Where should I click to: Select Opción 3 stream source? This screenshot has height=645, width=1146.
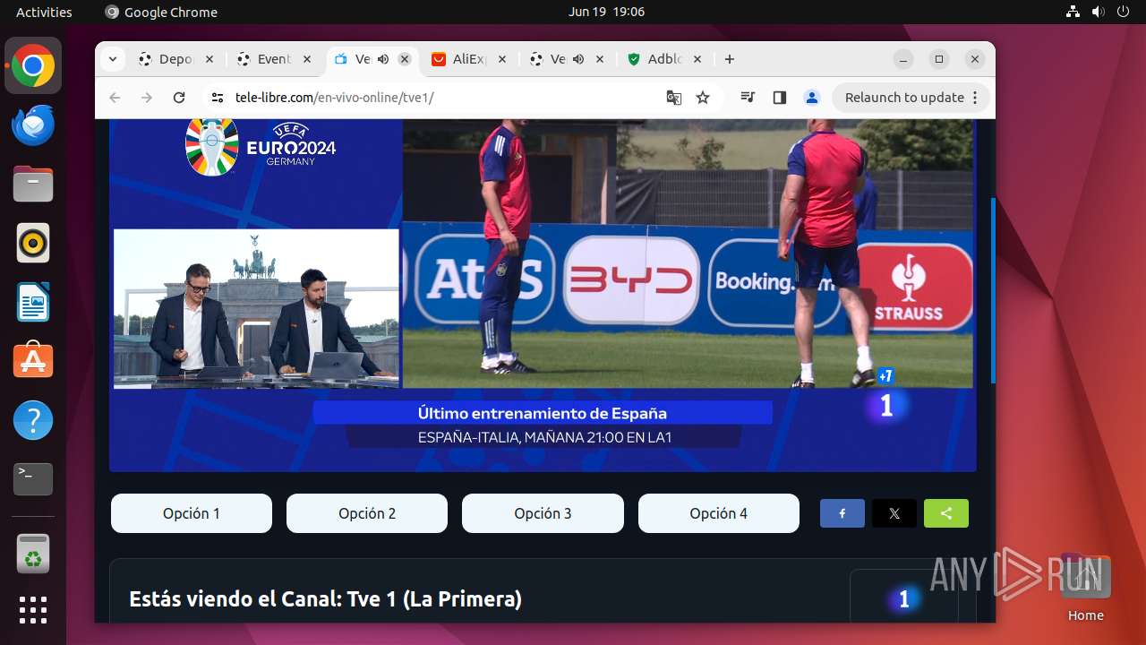click(543, 513)
